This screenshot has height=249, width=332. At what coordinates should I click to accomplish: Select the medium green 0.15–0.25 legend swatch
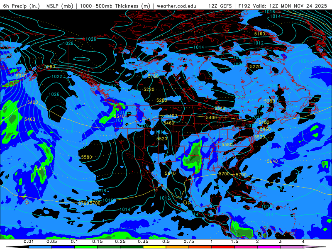click(x=109, y=247)
